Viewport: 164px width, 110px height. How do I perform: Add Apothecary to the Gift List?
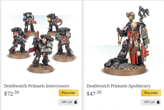point(151,102)
